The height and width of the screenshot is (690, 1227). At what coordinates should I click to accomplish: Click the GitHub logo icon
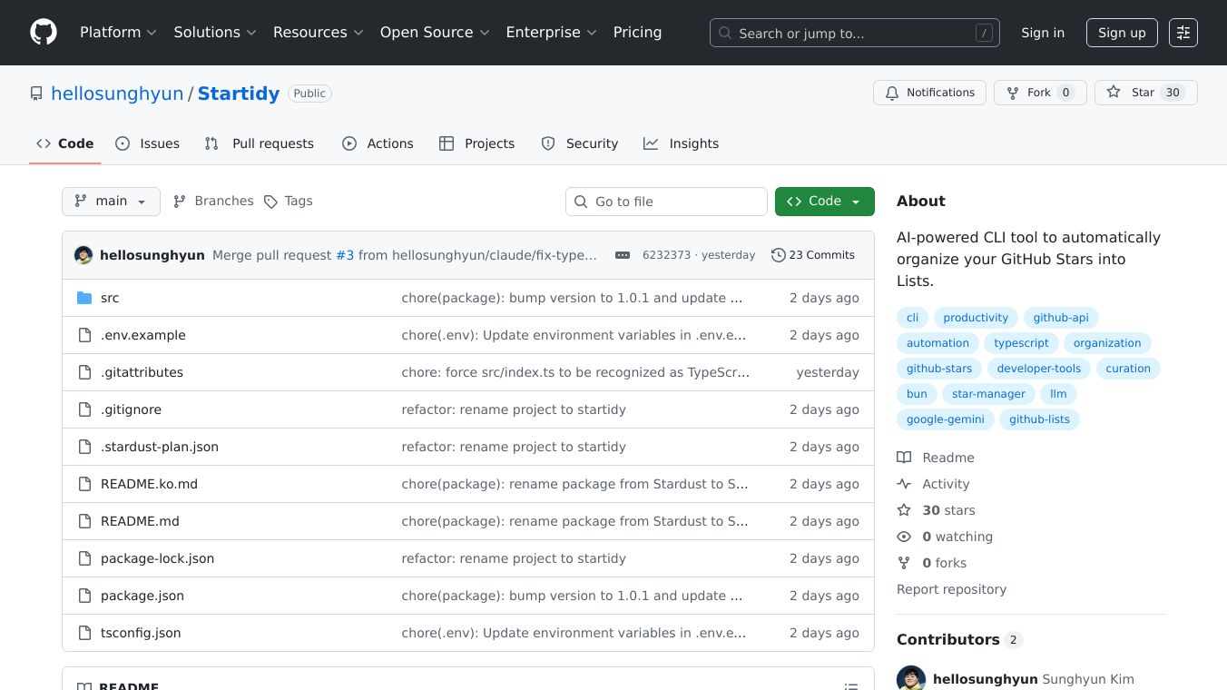click(x=44, y=33)
